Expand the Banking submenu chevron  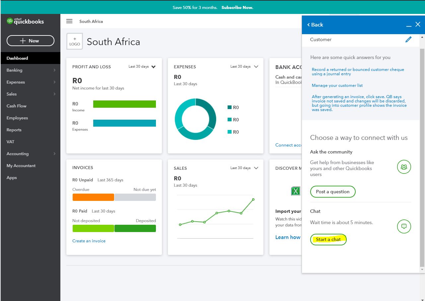click(54, 70)
